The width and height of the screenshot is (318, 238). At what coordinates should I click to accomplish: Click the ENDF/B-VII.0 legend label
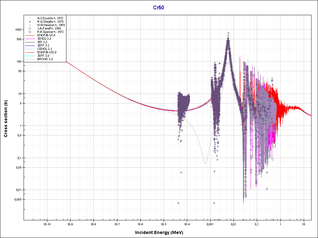(x=46, y=52)
